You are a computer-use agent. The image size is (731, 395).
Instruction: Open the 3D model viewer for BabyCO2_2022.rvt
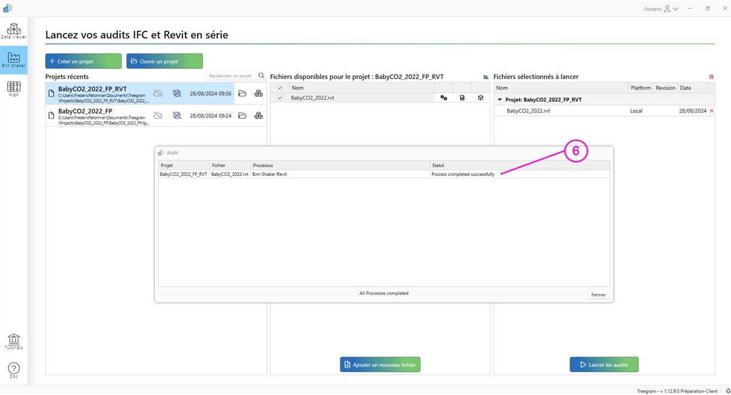click(x=480, y=98)
